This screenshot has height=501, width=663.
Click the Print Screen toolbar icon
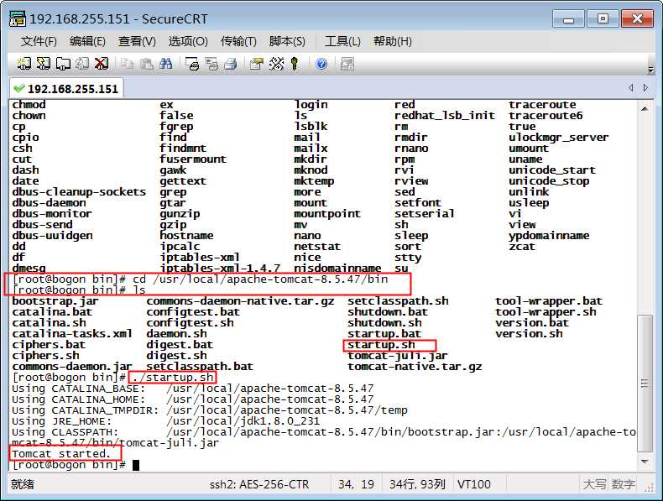click(192, 64)
